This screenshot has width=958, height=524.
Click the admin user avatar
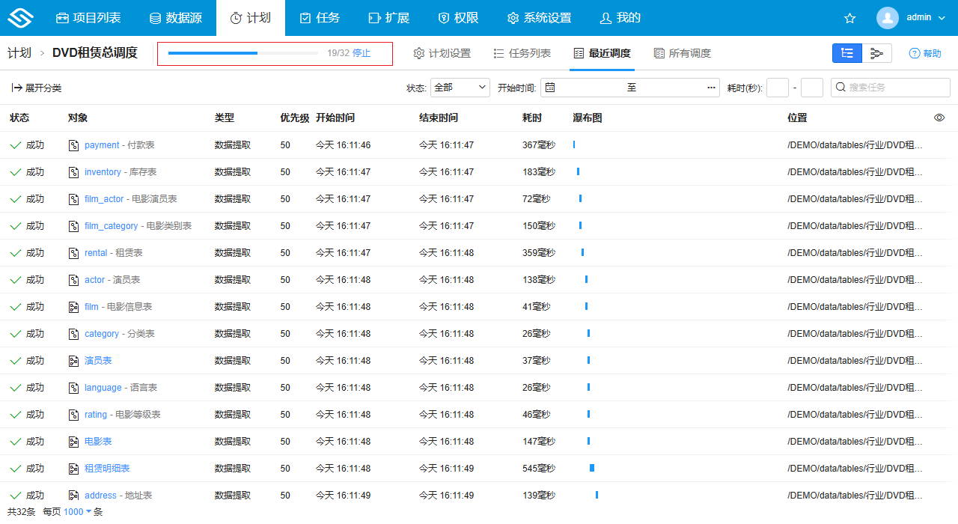pyautogui.click(x=888, y=18)
